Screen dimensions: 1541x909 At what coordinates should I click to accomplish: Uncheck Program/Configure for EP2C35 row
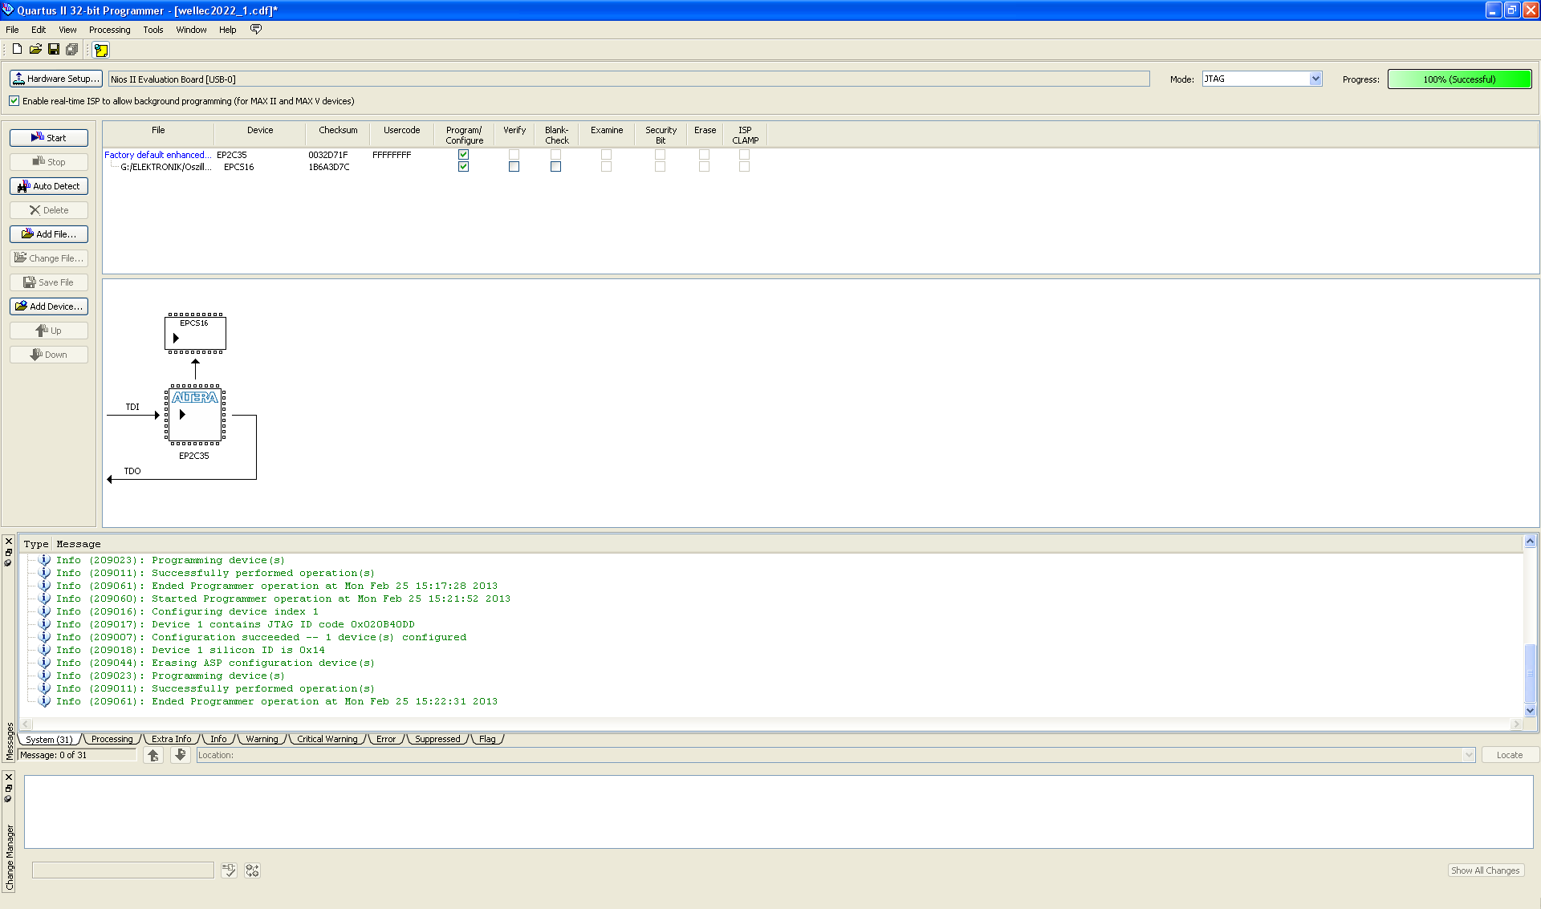[463, 155]
